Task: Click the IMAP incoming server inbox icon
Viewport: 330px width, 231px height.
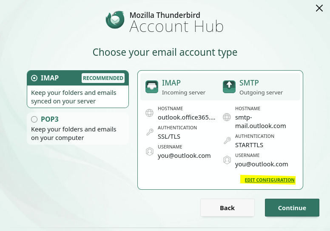Action: point(152,87)
